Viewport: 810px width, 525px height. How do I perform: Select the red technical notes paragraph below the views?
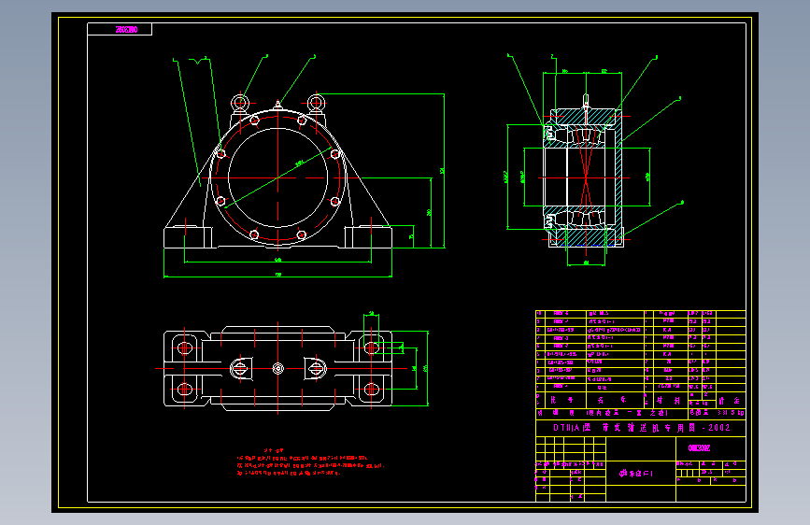pyautogui.click(x=310, y=462)
